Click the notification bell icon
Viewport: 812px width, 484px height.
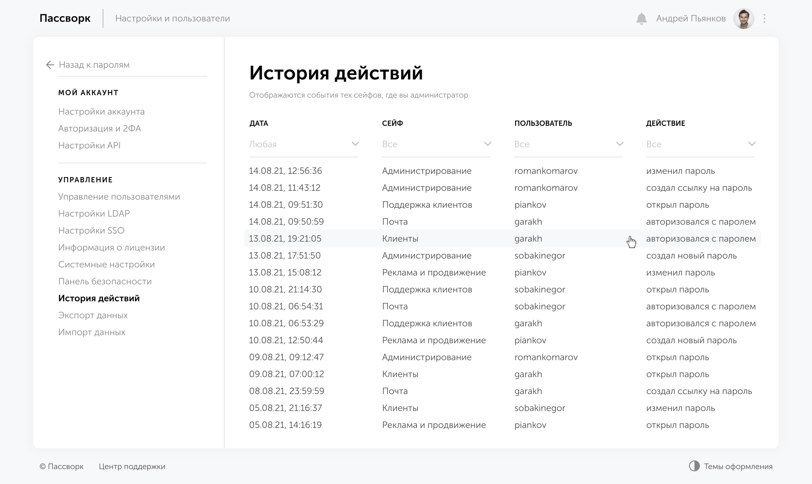point(641,19)
